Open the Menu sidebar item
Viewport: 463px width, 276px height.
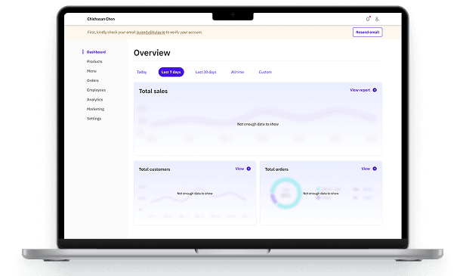pos(91,71)
